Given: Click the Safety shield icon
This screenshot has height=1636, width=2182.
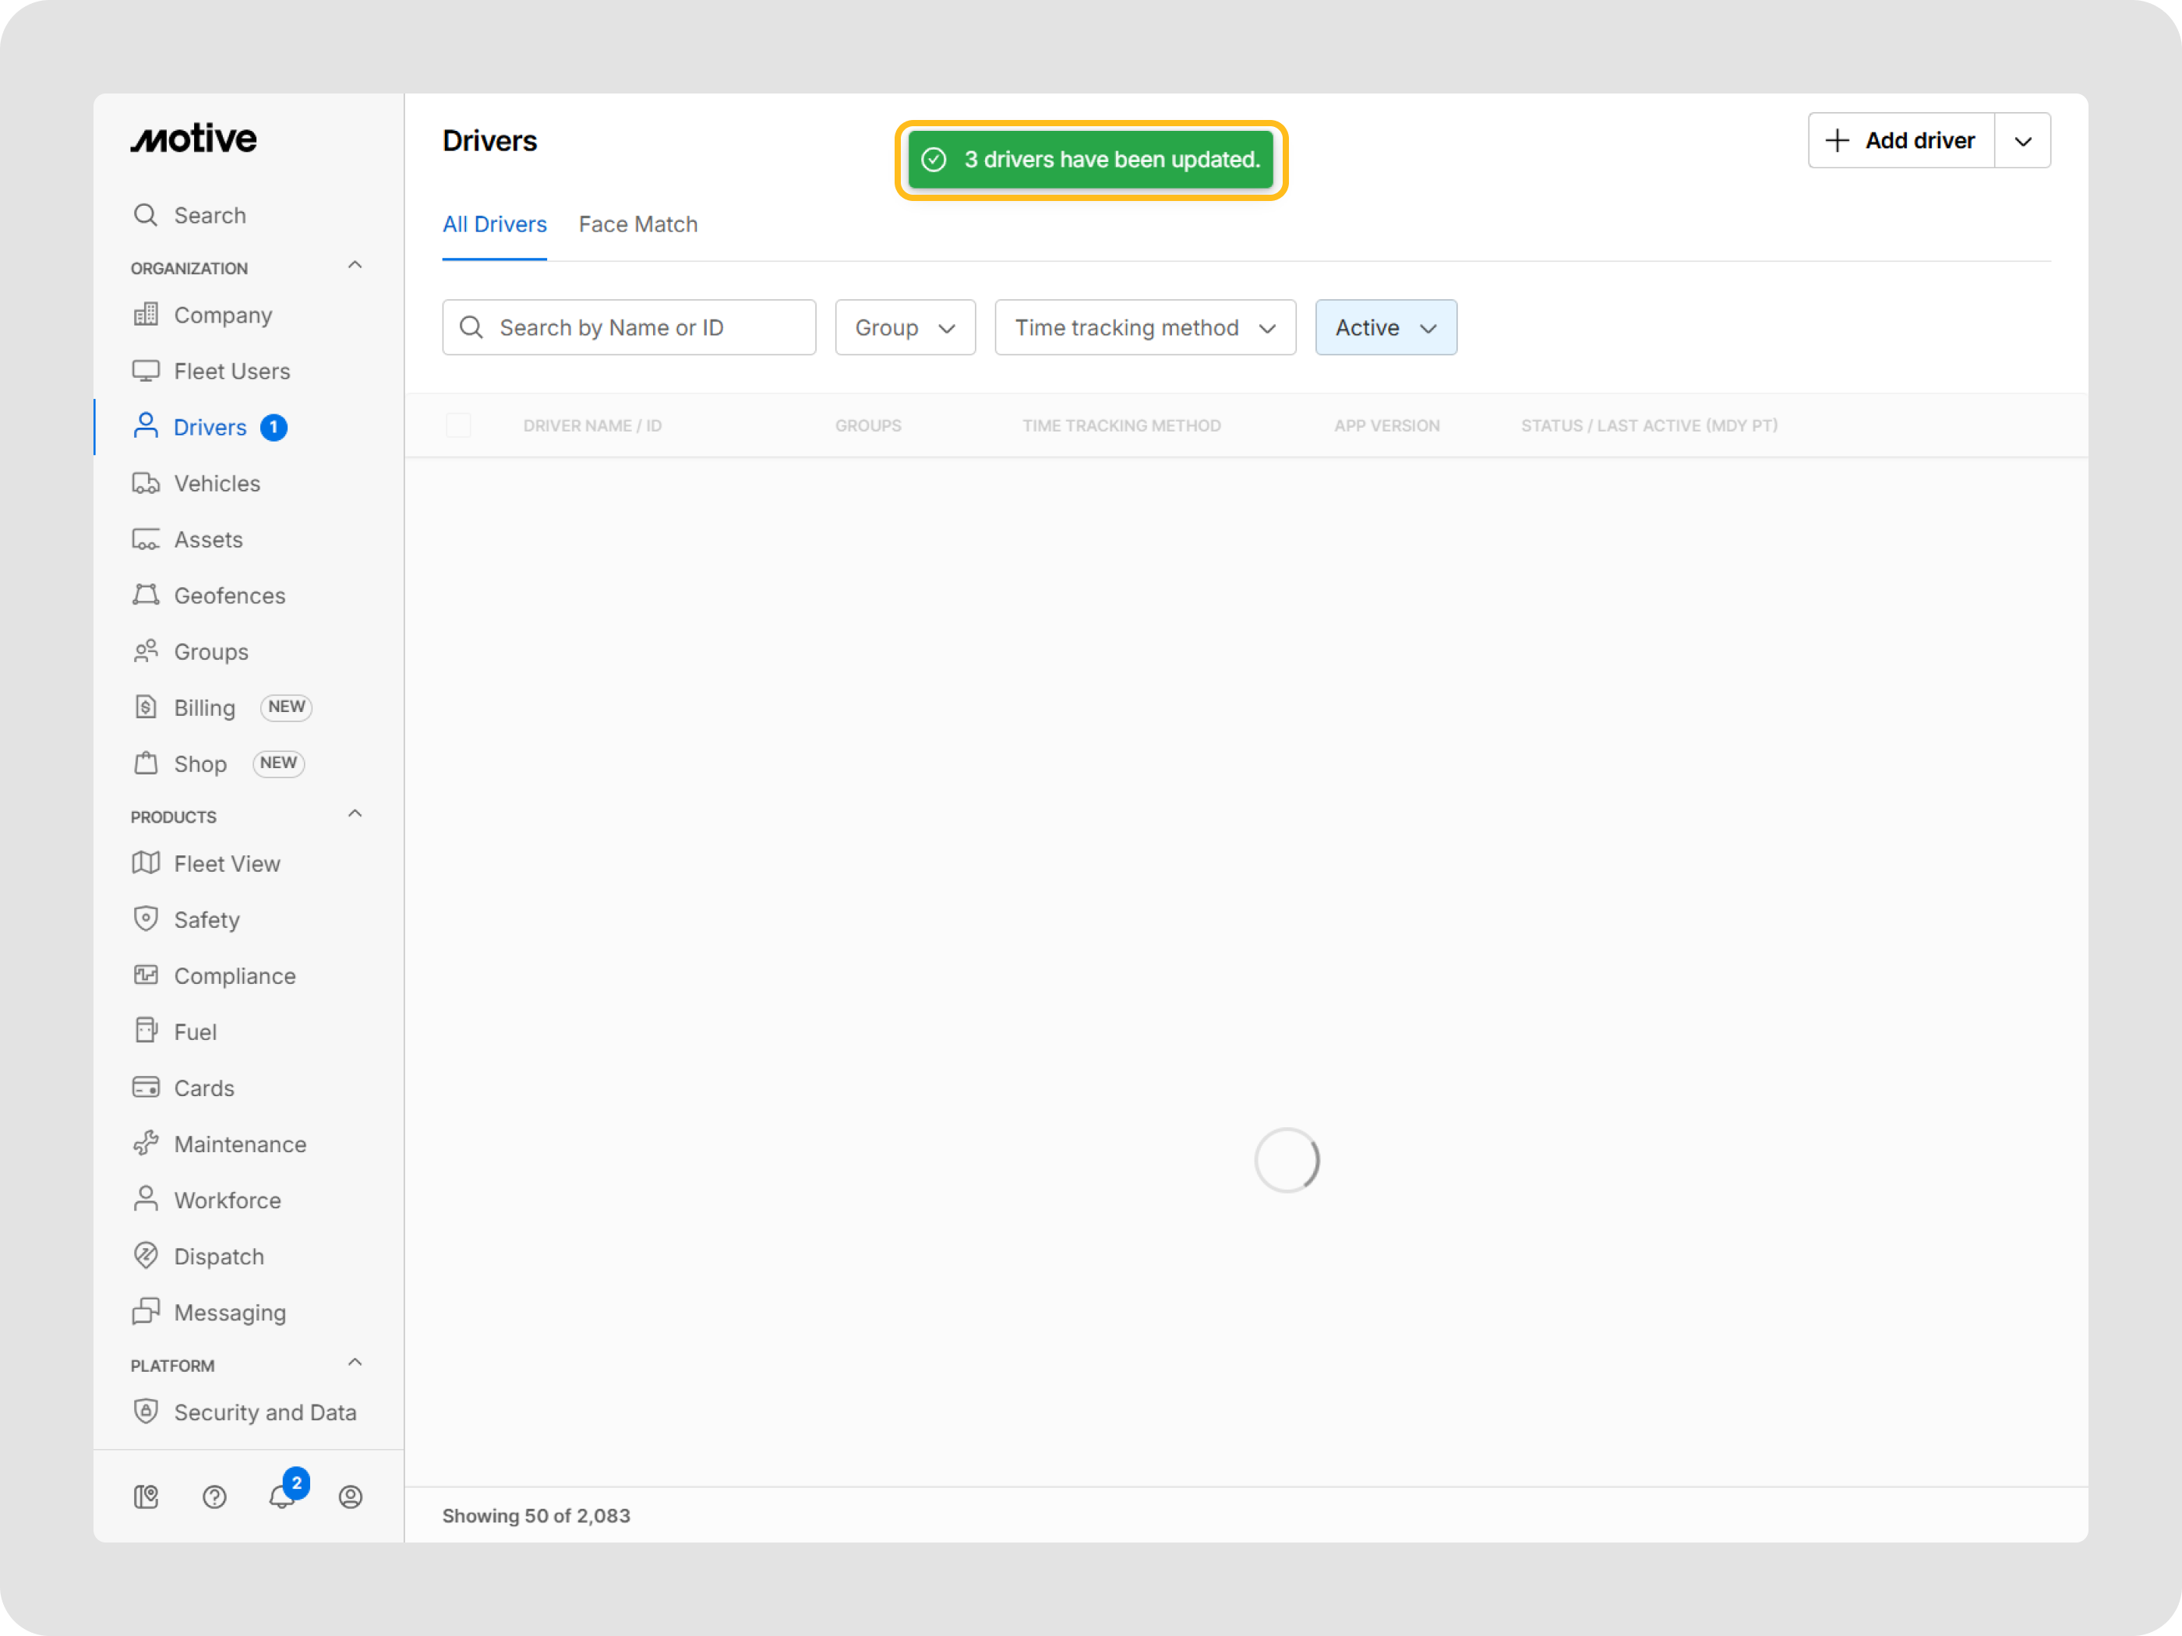Looking at the screenshot, I should point(146,918).
